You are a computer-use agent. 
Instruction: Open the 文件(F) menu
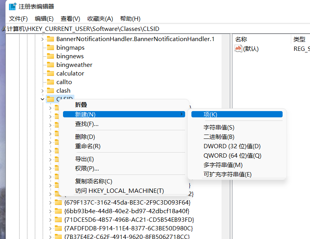tap(18, 19)
